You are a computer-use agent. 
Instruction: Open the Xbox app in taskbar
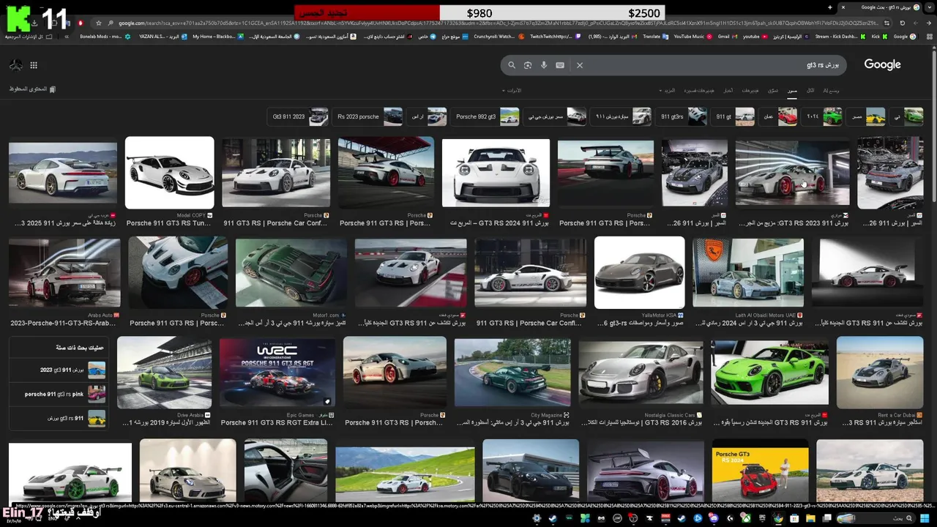click(746, 518)
